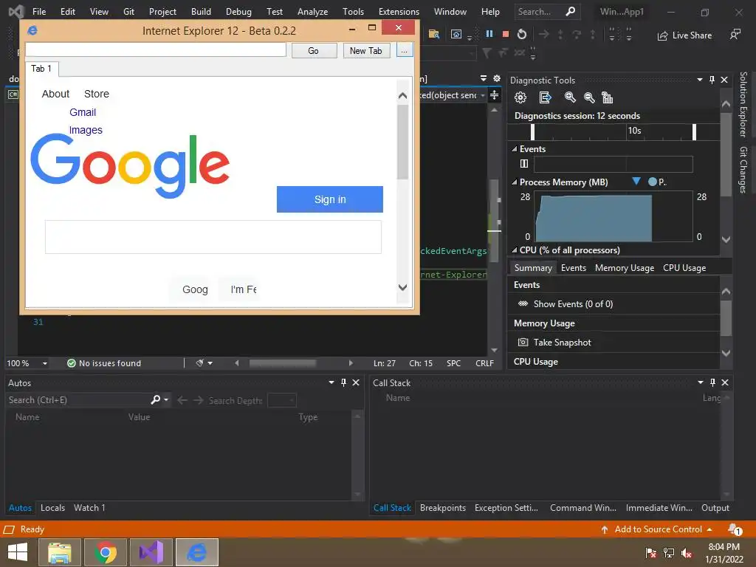The image size is (756, 567).
Task: Open the editor zoom 100 % dropdown
Action: [45, 363]
